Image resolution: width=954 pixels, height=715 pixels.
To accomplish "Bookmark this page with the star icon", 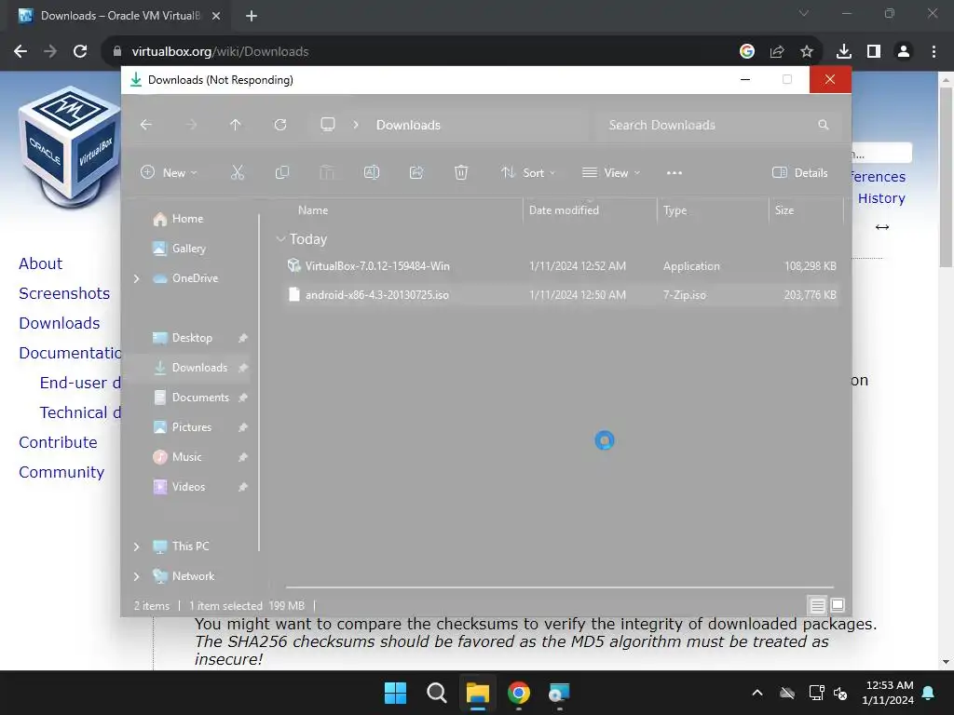I will [x=806, y=51].
